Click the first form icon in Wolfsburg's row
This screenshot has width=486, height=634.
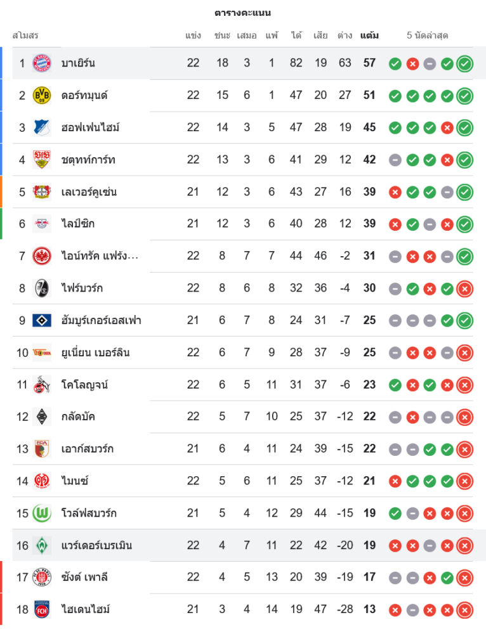(395, 514)
